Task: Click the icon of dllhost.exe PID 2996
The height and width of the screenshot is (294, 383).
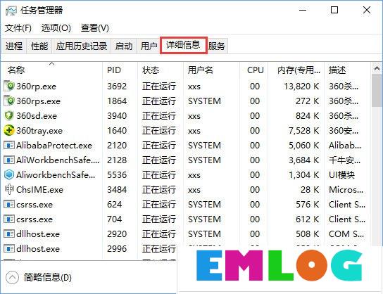Action: tap(9, 248)
